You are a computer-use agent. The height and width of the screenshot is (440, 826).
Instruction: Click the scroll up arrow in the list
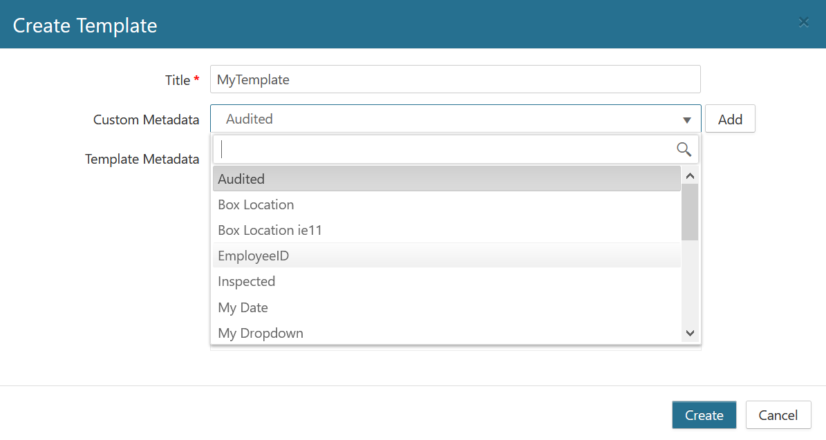pos(690,175)
